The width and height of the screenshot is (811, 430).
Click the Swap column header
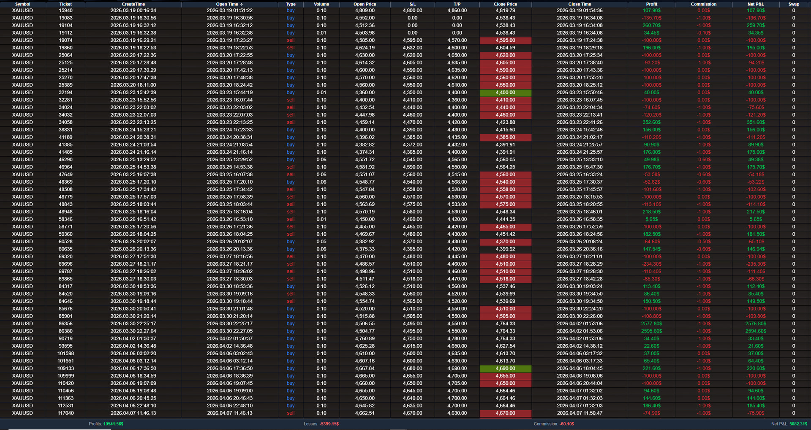coord(794,4)
